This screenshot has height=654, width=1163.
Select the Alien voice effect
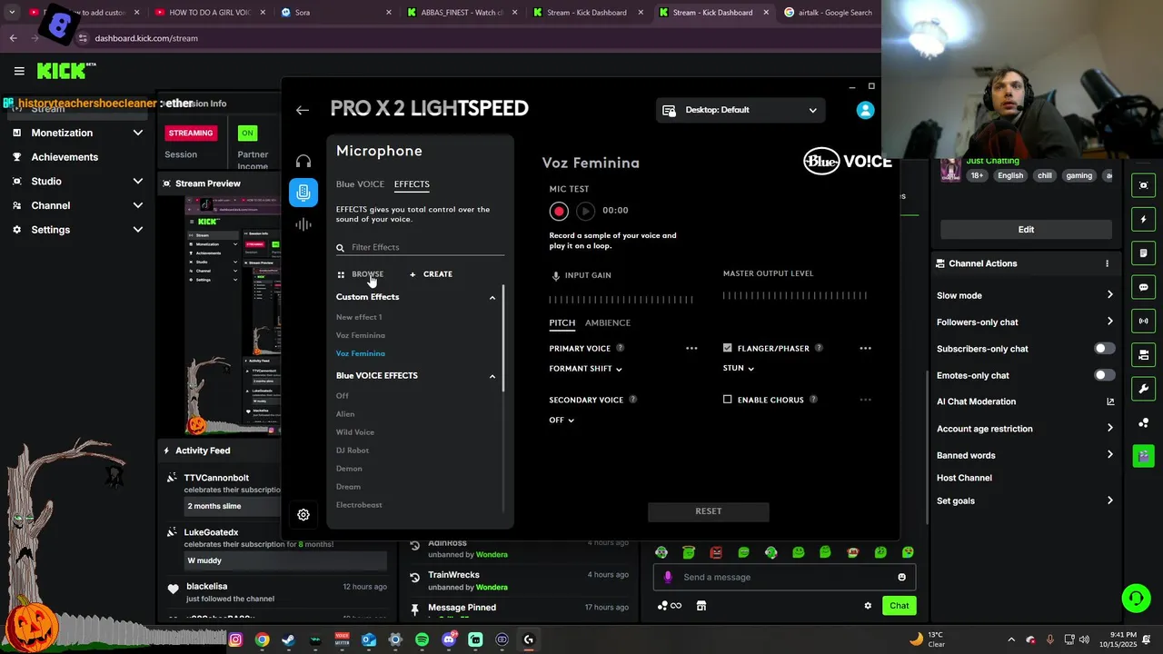pyautogui.click(x=345, y=414)
